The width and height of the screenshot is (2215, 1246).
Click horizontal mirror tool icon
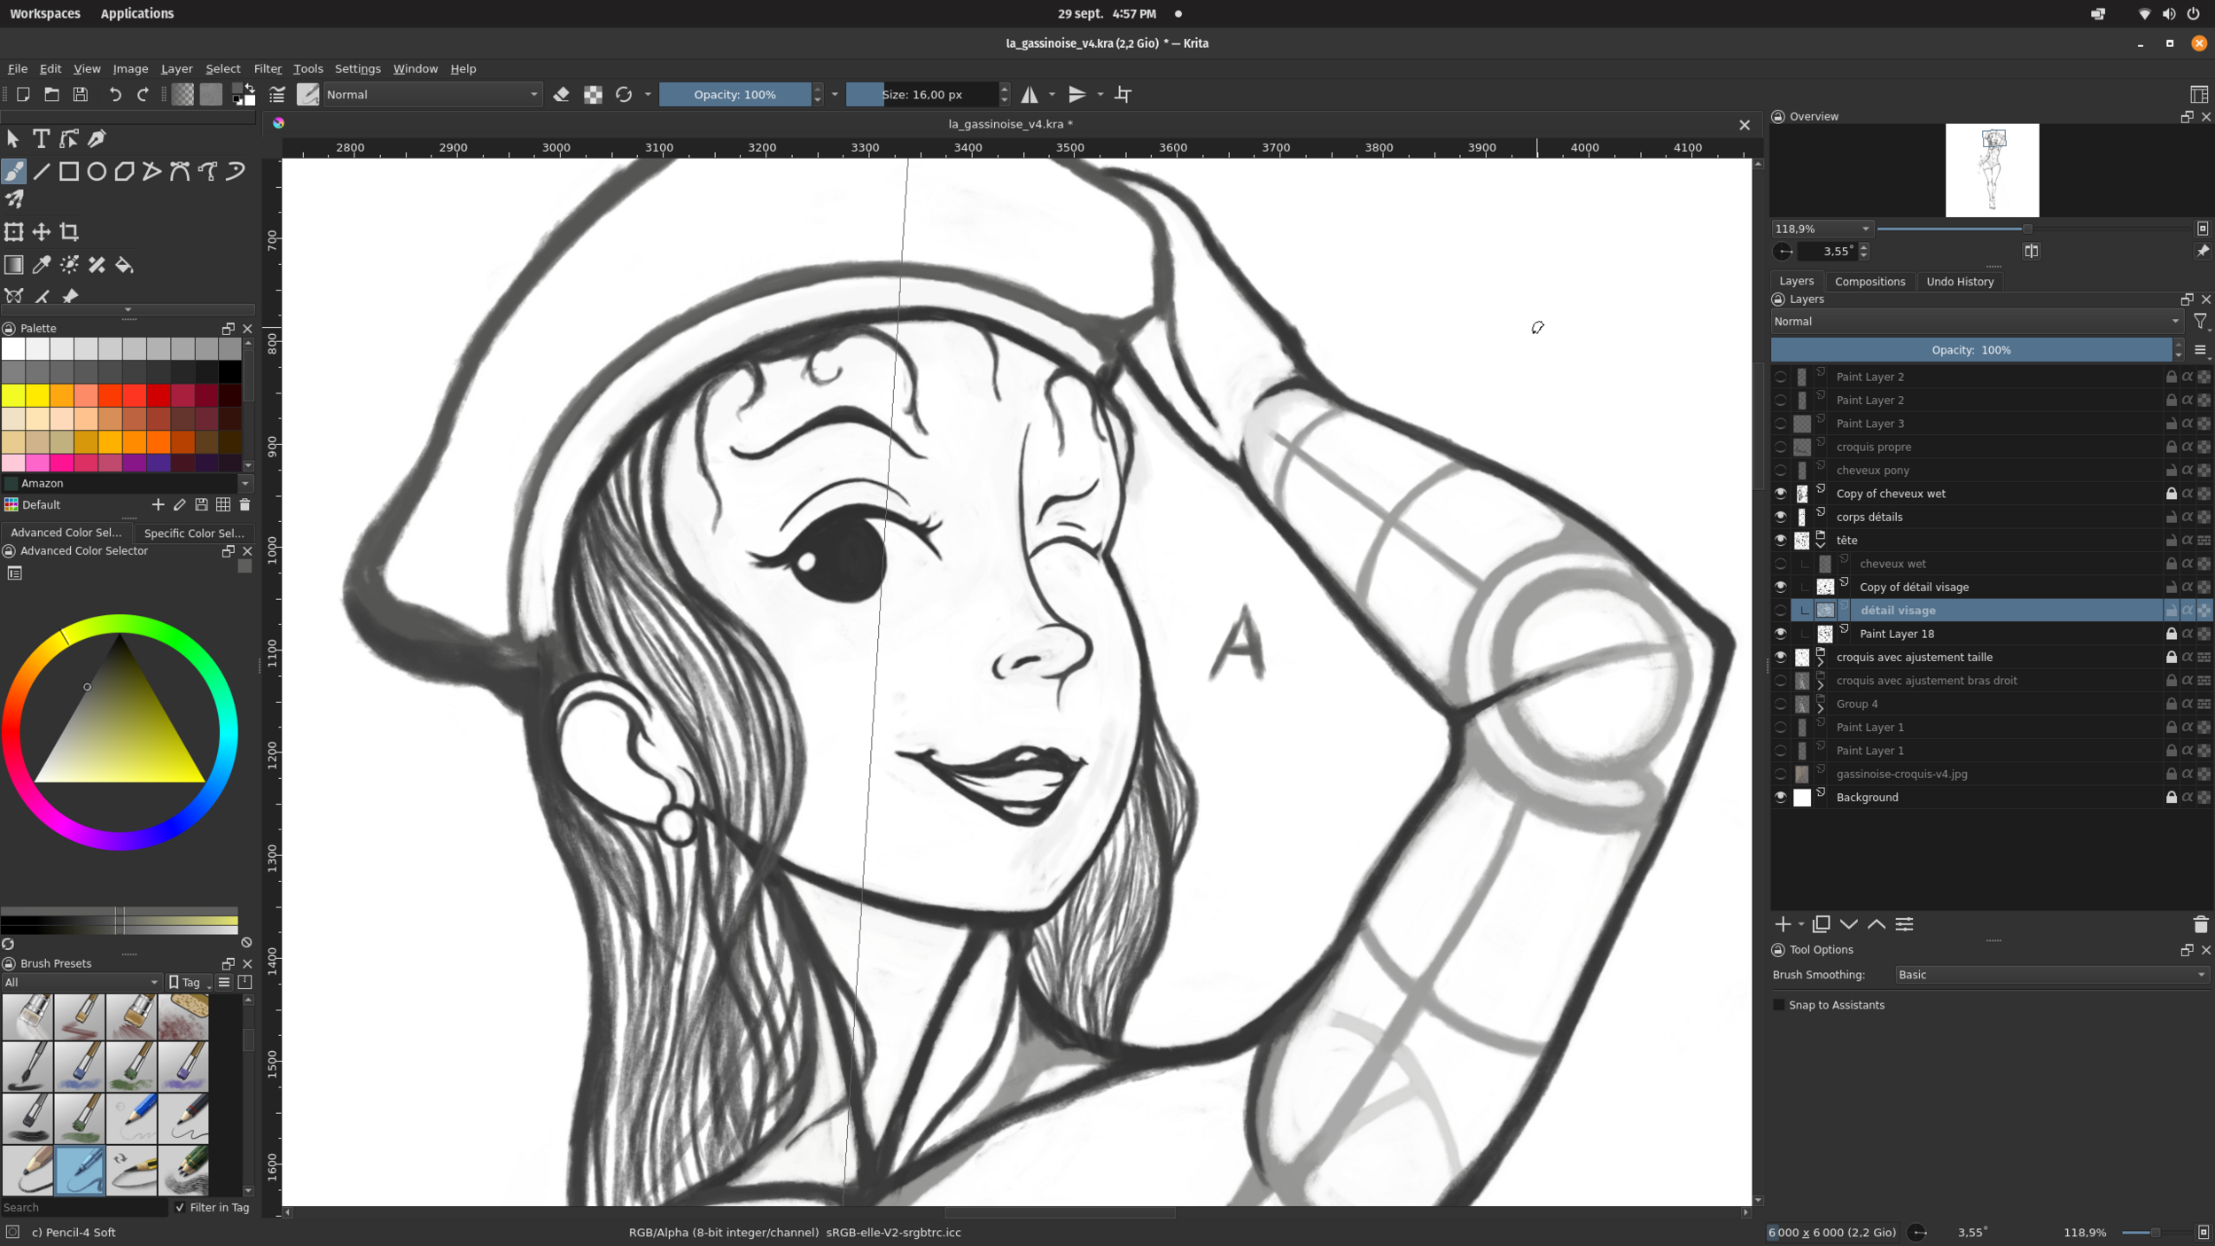[x=1030, y=95]
